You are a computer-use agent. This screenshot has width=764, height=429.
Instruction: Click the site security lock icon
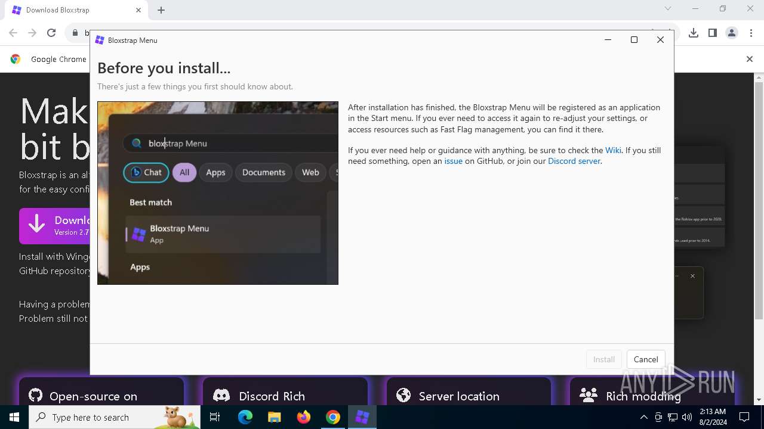coord(75,33)
